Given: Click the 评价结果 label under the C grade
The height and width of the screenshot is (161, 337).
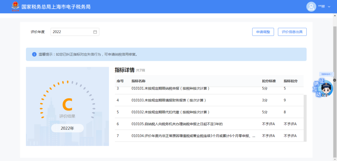Looking at the screenshot, I should tap(67, 116).
